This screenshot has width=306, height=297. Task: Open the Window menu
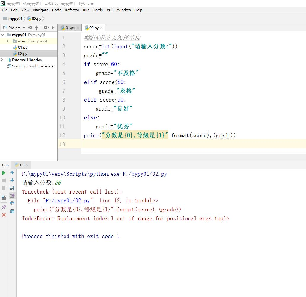coord(124,10)
